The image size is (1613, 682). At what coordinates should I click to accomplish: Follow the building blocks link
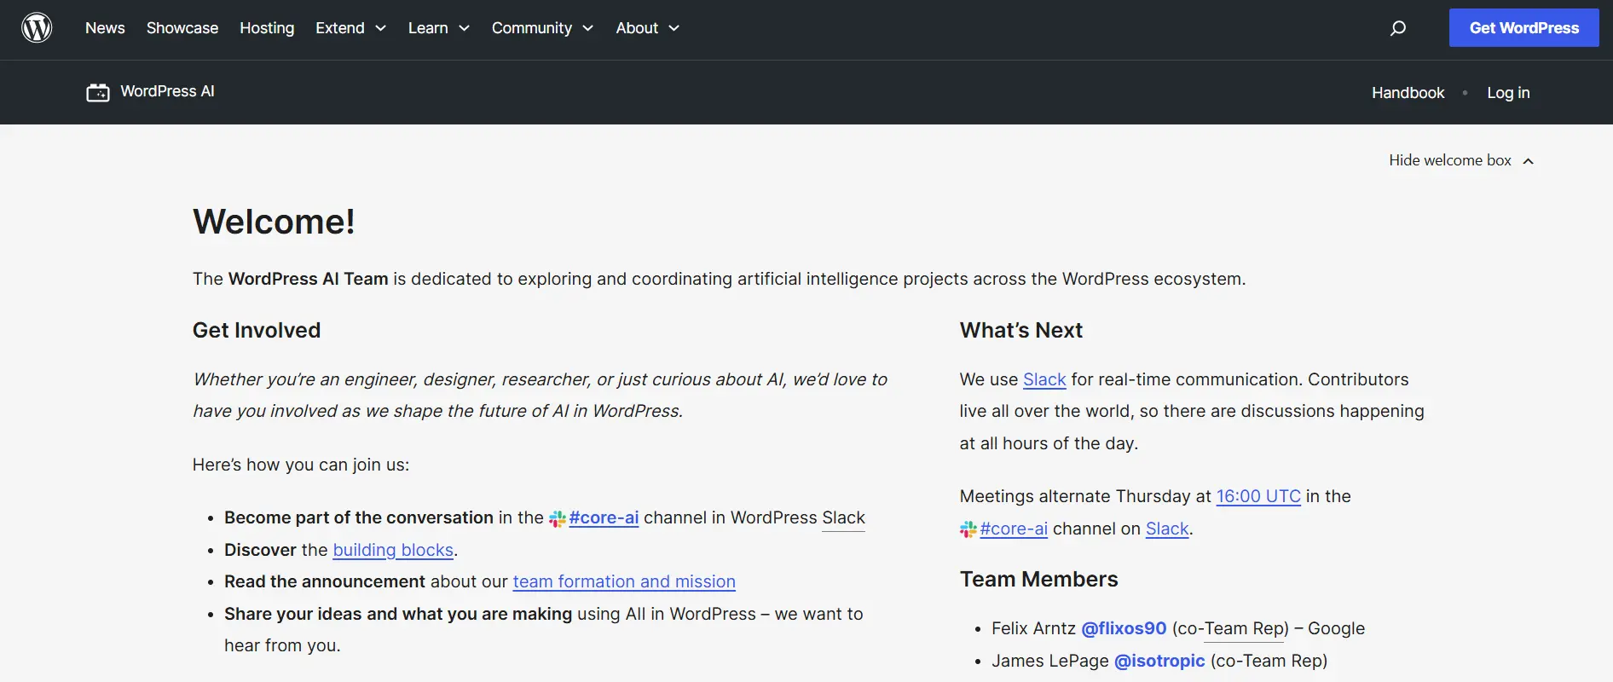click(x=393, y=550)
